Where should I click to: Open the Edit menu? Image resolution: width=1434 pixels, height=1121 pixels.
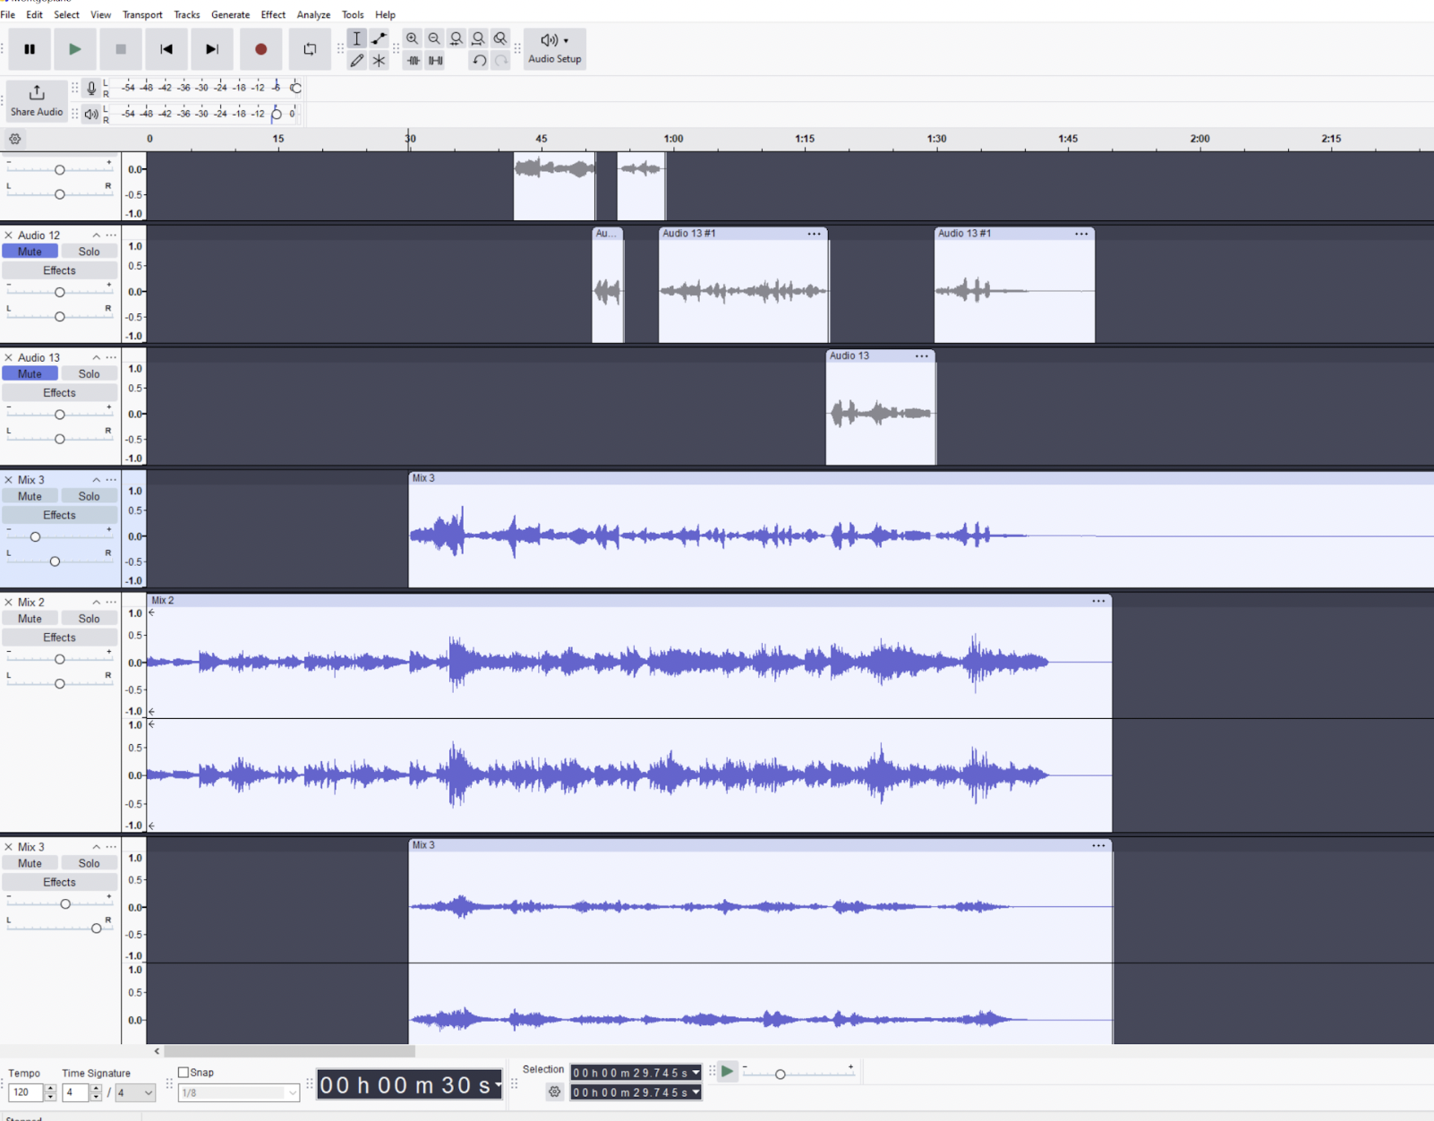(35, 15)
